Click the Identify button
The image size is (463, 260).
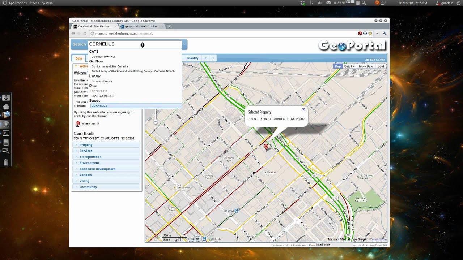(x=193, y=58)
